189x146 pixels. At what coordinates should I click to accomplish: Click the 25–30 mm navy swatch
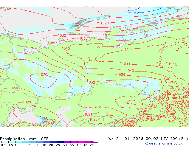click(60, 142)
